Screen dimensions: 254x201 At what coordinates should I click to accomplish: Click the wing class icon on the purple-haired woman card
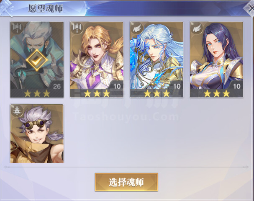tap(197, 28)
